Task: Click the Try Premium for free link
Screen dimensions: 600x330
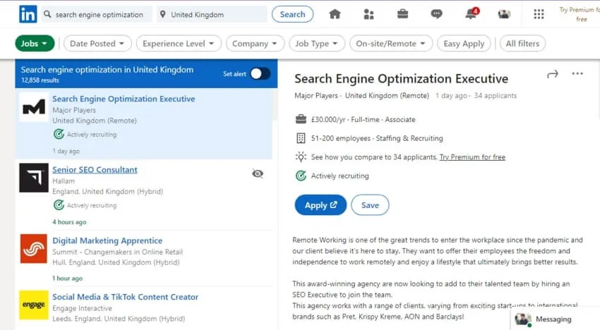Action: tap(472, 157)
